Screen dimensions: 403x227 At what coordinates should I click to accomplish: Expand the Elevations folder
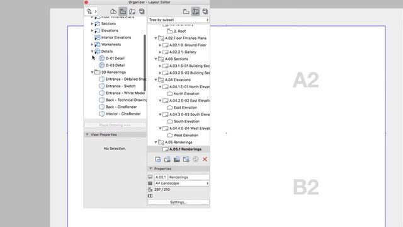point(92,31)
